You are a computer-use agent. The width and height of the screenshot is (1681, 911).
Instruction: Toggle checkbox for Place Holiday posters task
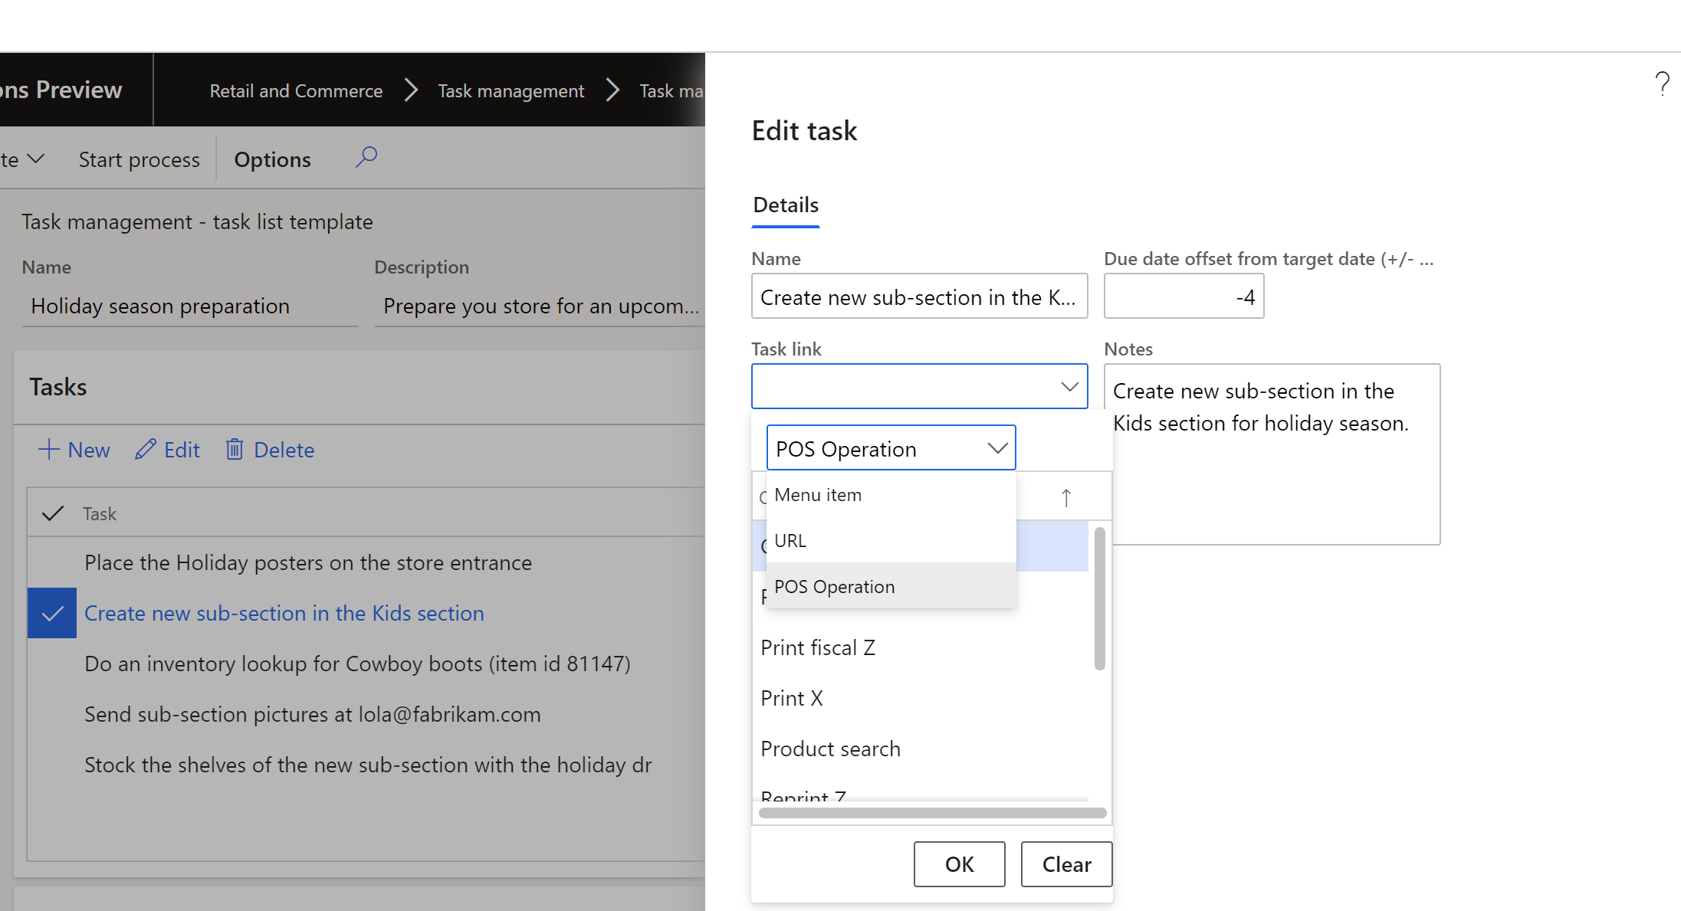point(53,562)
